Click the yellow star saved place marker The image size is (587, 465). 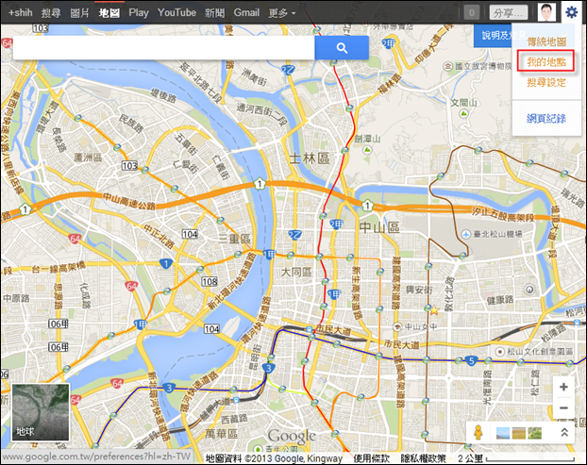pos(434,310)
